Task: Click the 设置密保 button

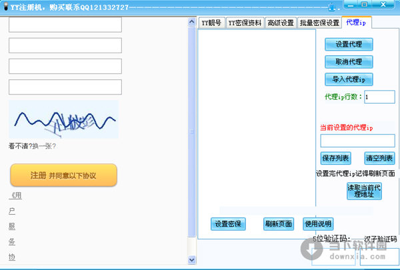Action: (x=228, y=224)
